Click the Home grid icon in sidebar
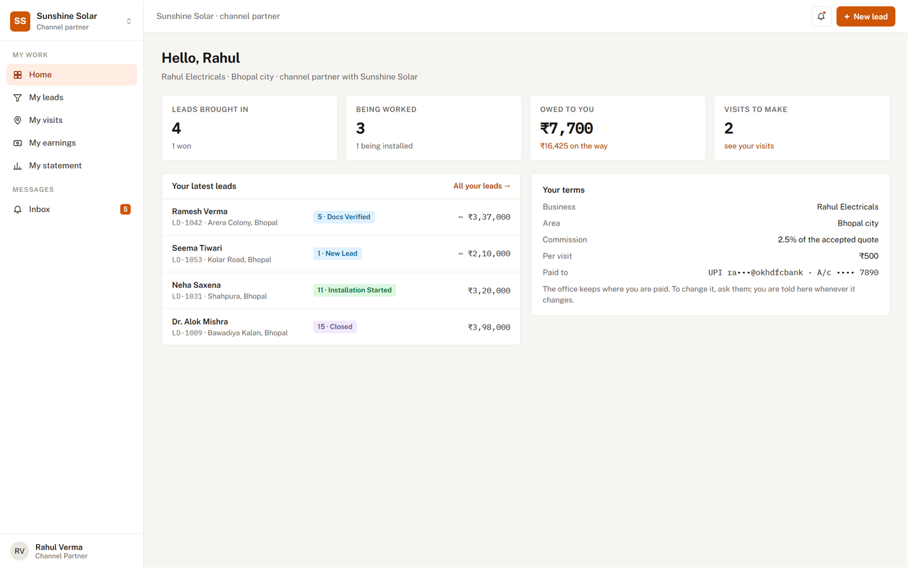 pos(18,74)
